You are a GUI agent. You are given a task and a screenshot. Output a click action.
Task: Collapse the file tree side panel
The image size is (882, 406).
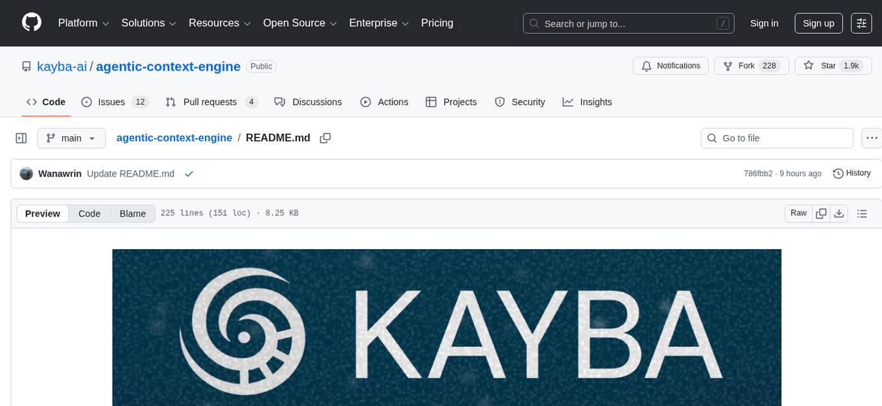21,138
